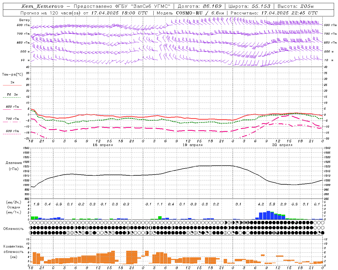338x270 pixels.
Task: Click the '(км)' unit under convective cloudiness
Action: pyautogui.click(x=13, y=257)
